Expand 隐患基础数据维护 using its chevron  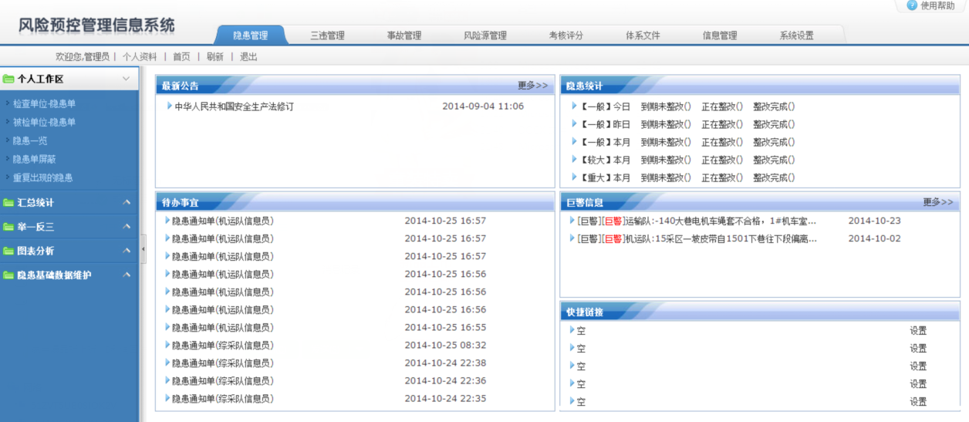pyautogui.click(x=126, y=275)
